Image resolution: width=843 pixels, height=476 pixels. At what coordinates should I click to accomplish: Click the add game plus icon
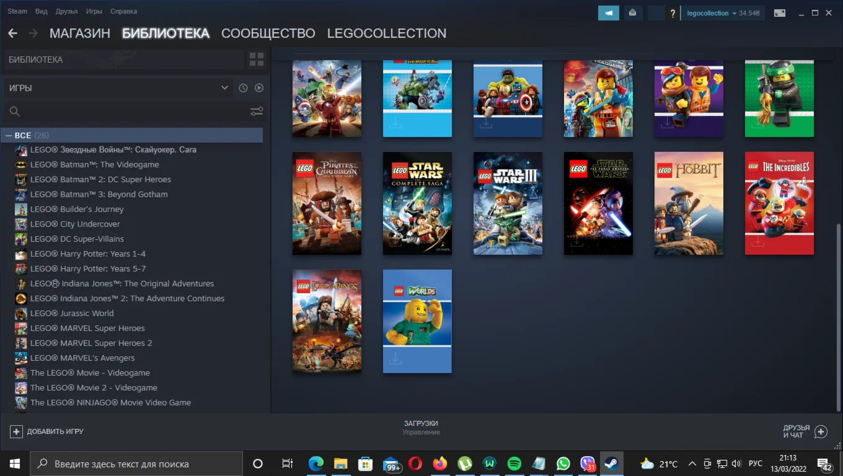[x=16, y=431]
